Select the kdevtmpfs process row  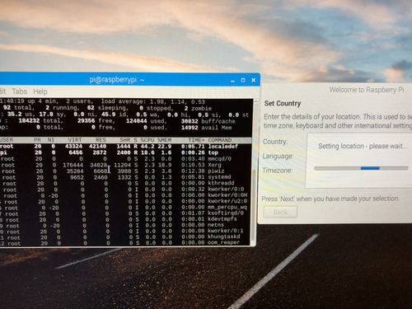[126, 219]
